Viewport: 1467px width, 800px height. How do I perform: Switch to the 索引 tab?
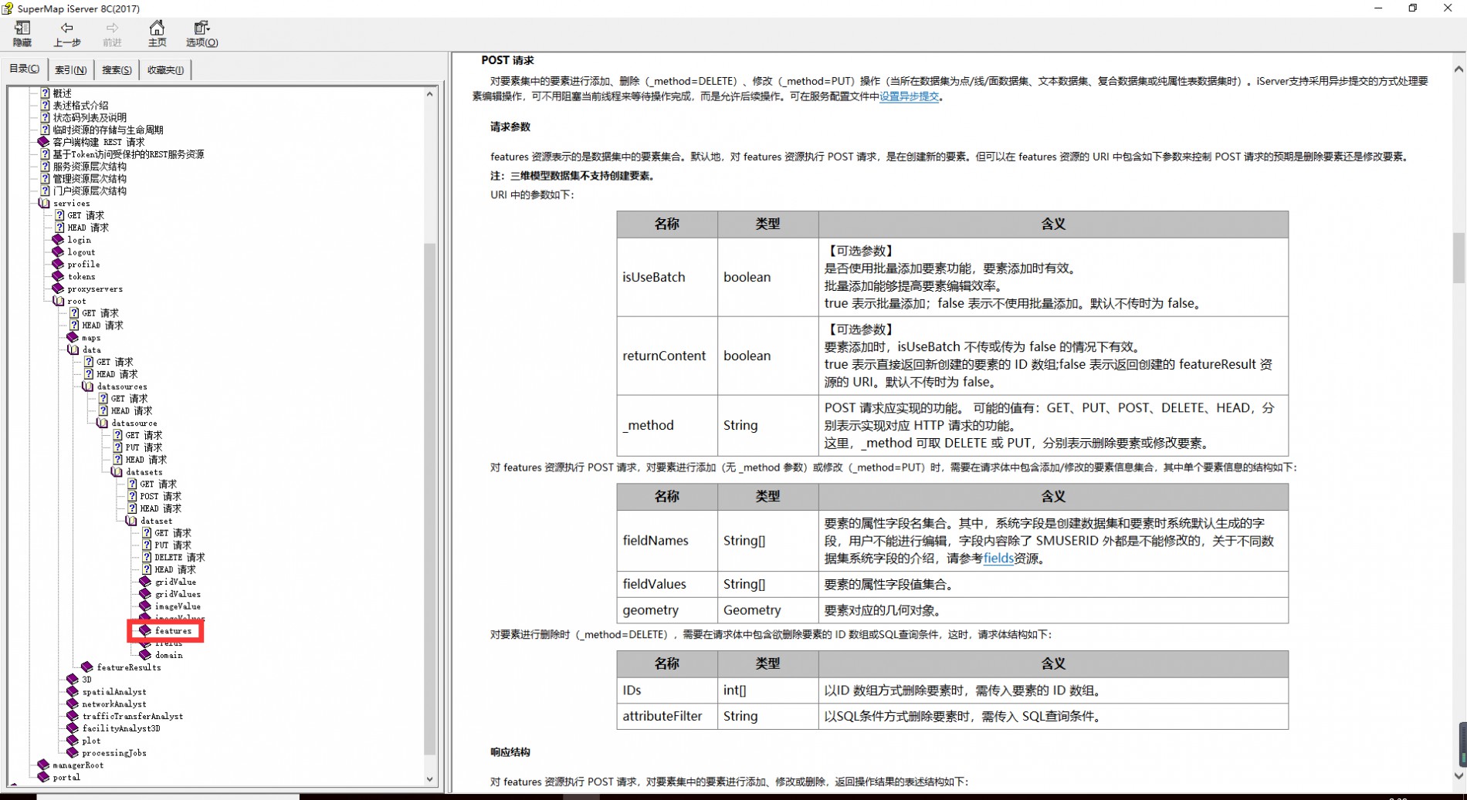click(x=70, y=69)
